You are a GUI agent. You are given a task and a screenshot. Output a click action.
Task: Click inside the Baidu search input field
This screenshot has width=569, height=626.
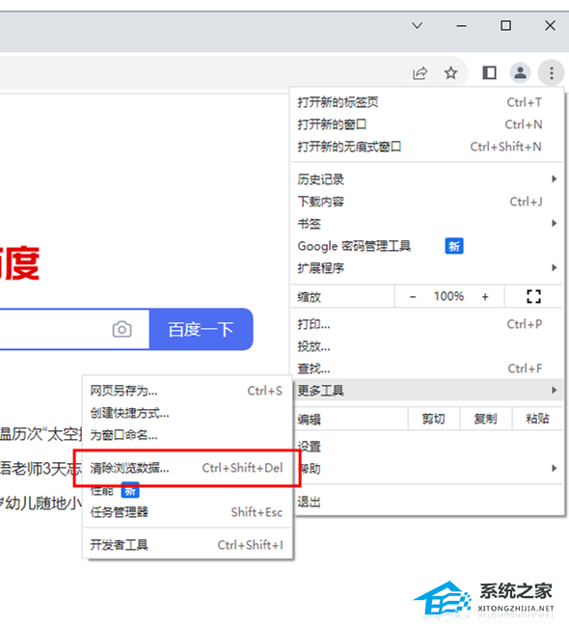coord(54,329)
